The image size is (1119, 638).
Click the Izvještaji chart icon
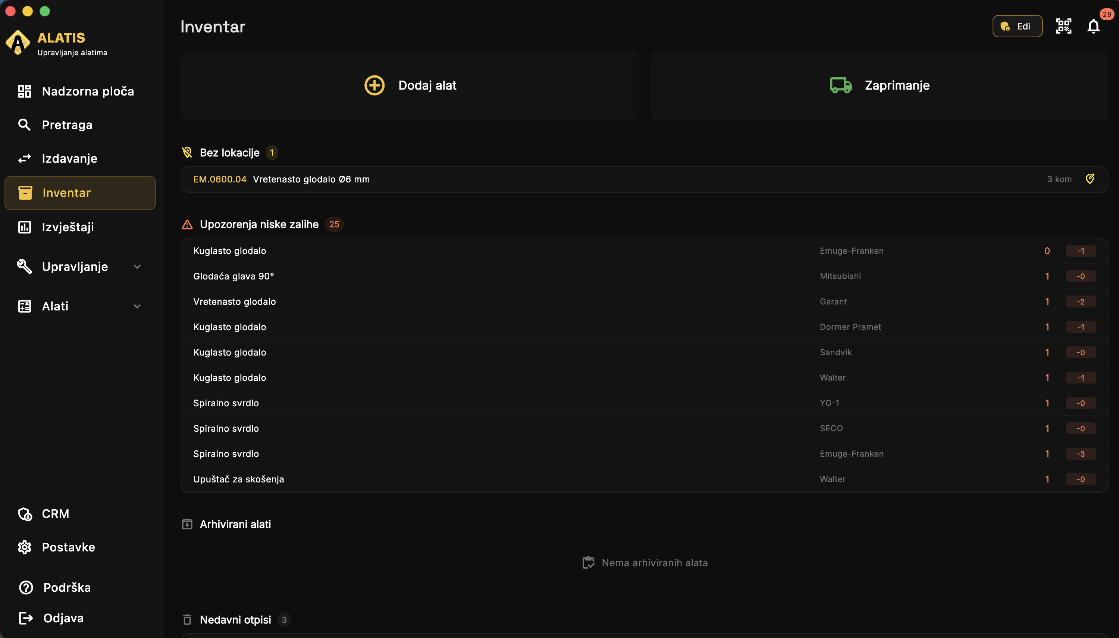click(x=25, y=227)
